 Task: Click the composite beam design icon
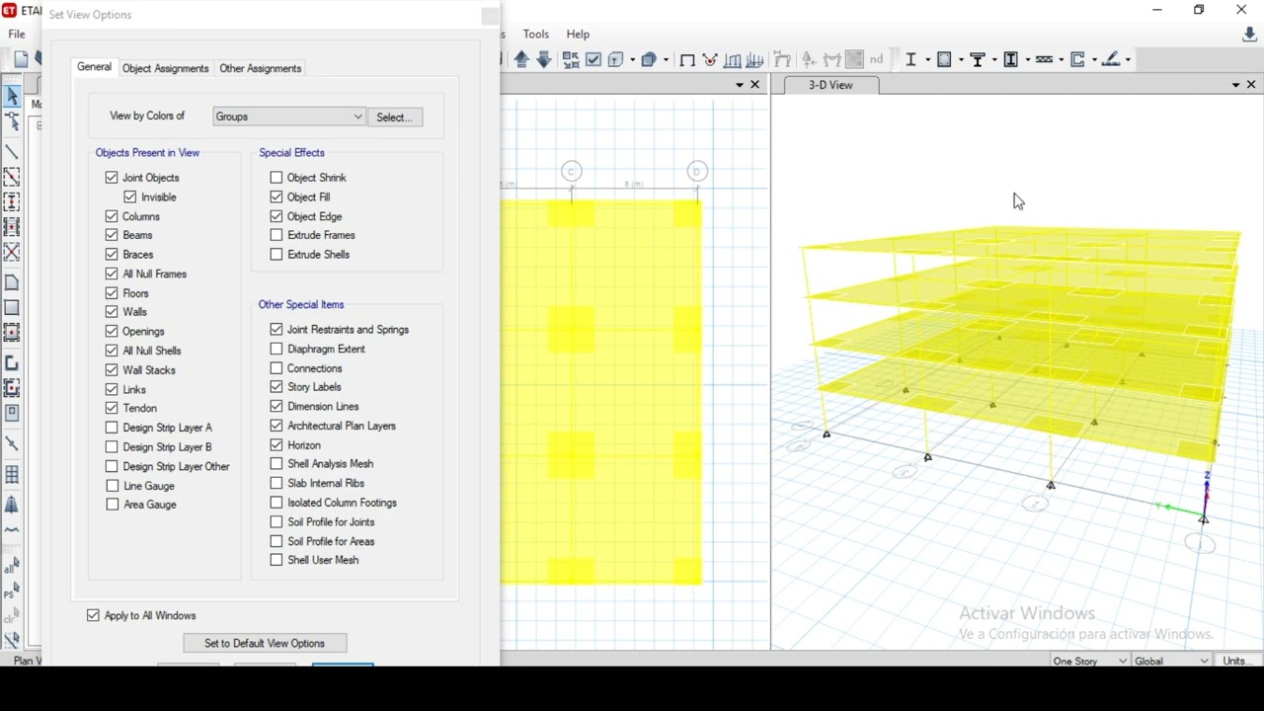(x=978, y=59)
